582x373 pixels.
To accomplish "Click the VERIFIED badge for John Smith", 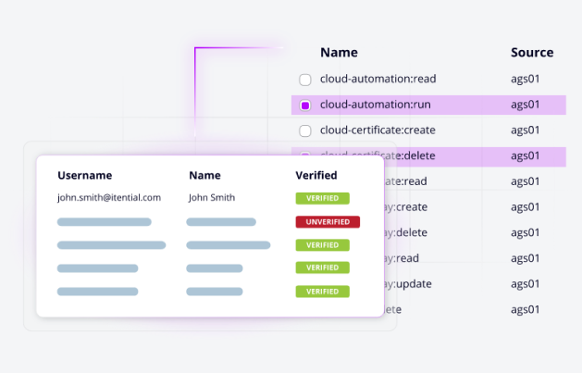I will [322, 198].
